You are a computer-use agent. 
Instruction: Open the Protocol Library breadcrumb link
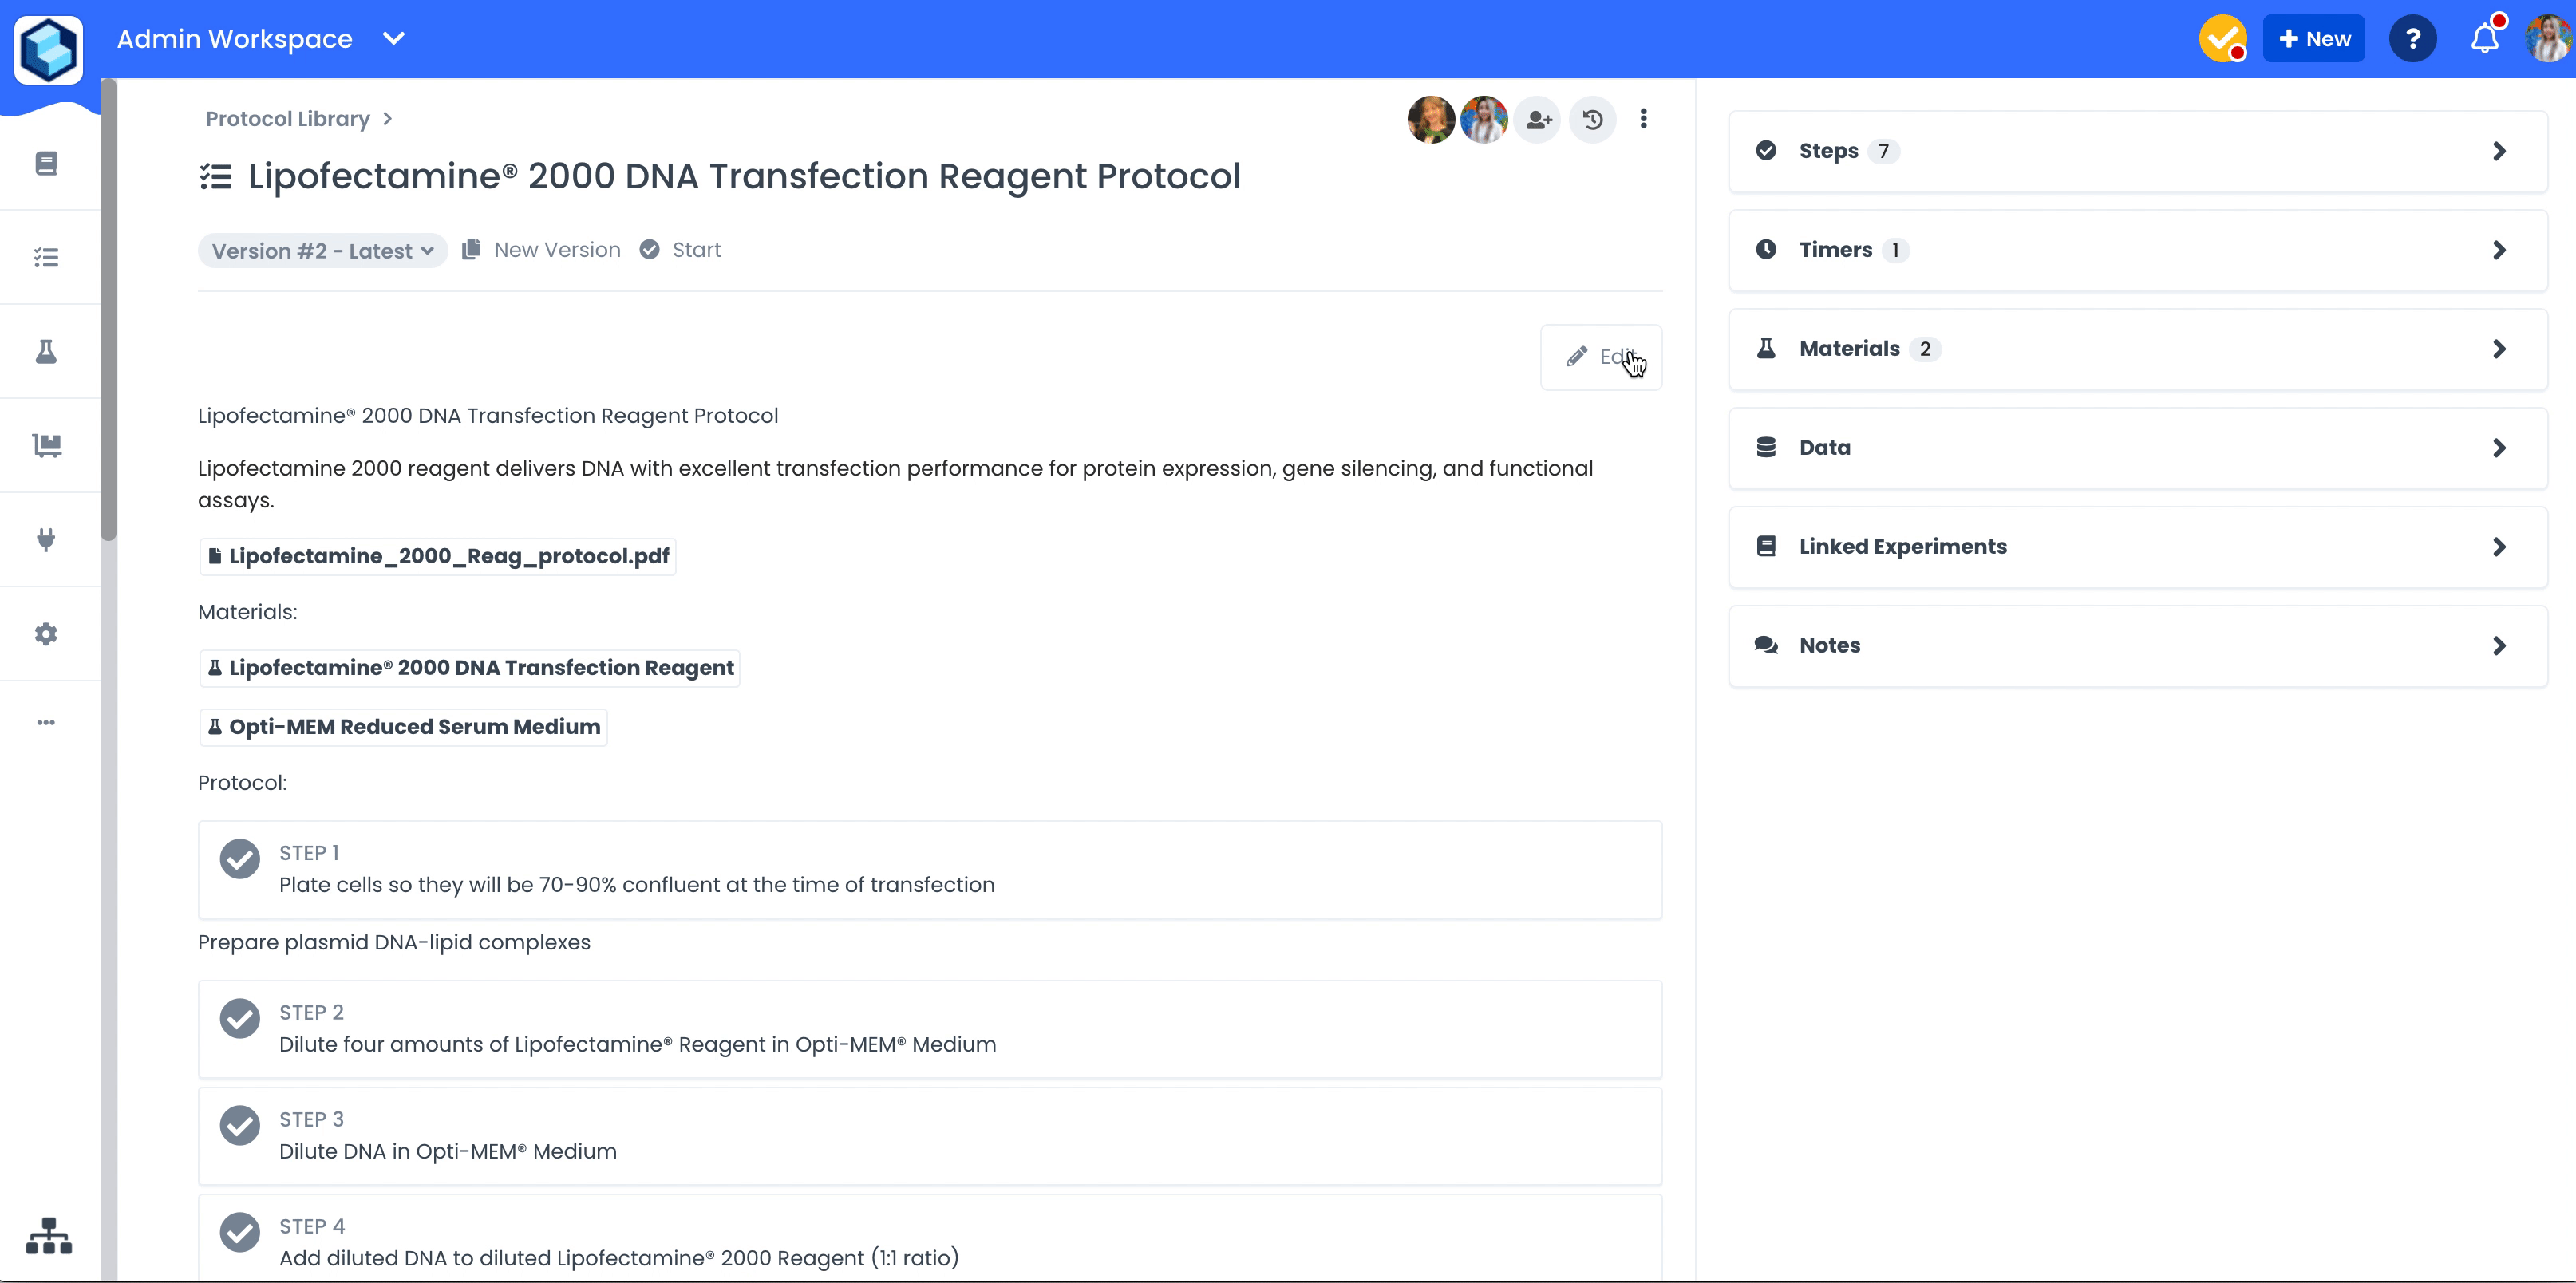pyautogui.click(x=287, y=119)
